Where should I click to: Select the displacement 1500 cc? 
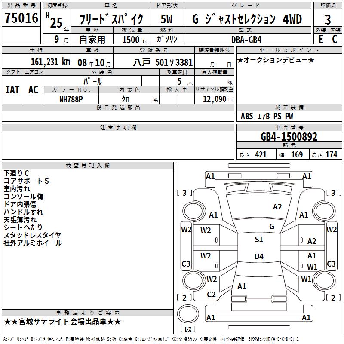tap(135, 40)
